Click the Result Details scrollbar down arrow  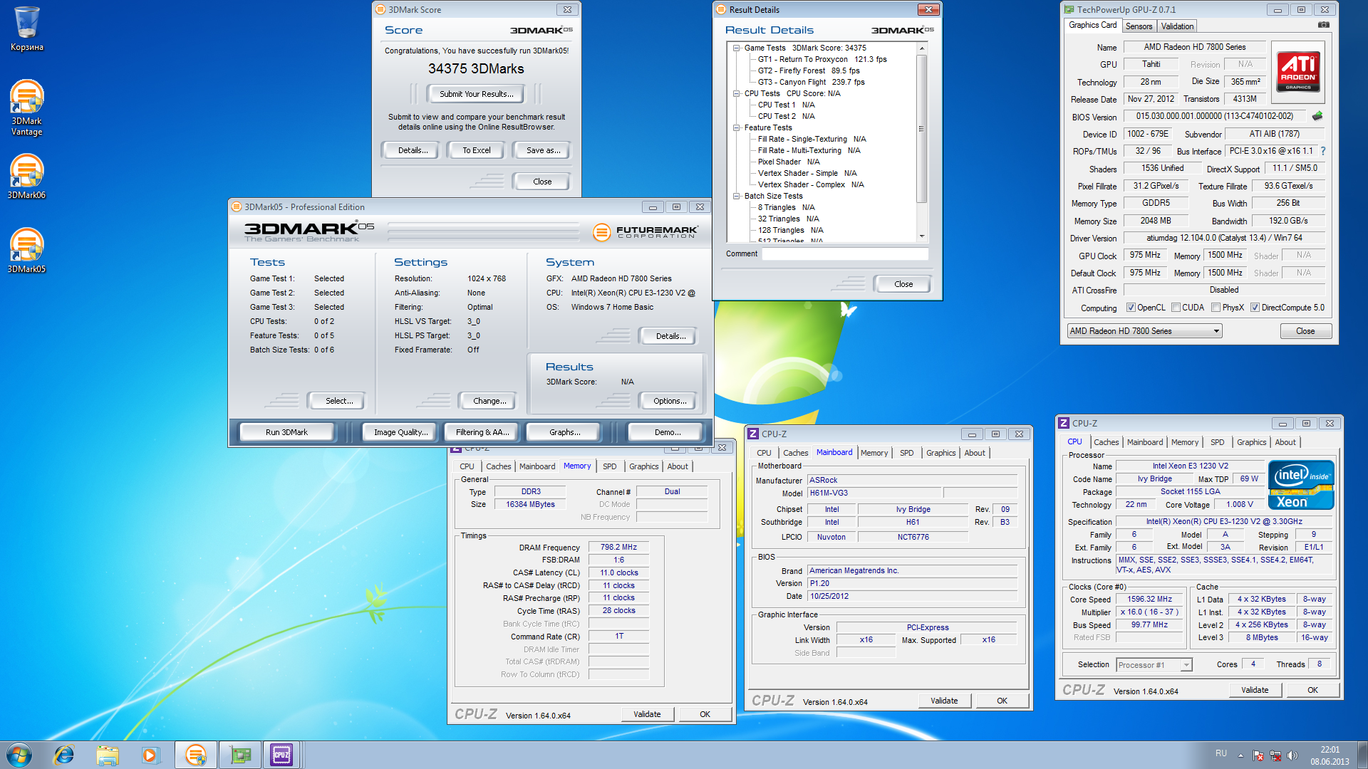click(921, 236)
